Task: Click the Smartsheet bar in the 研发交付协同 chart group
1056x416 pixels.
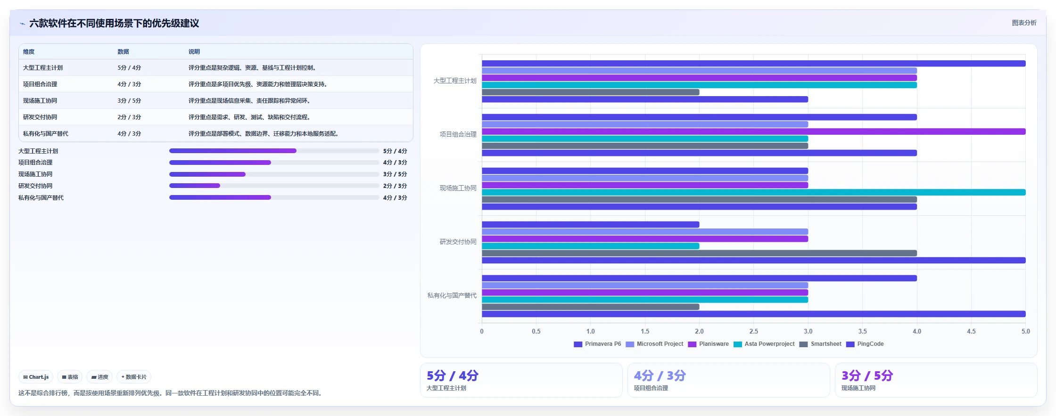Action: click(699, 253)
